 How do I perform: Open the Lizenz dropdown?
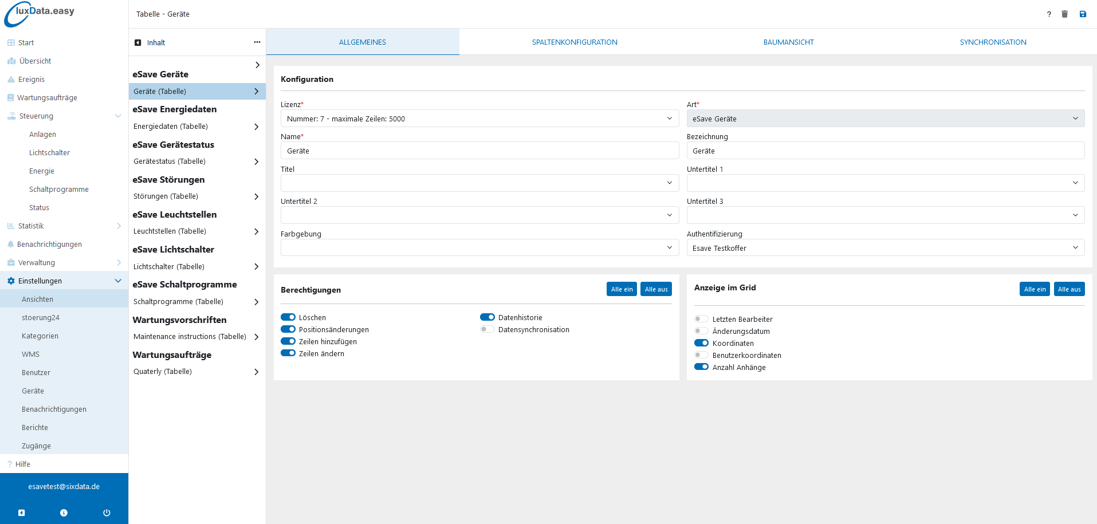[479, 119]
